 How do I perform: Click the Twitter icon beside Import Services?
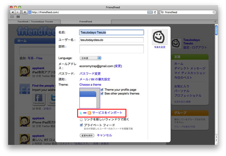tap(81, 113)
